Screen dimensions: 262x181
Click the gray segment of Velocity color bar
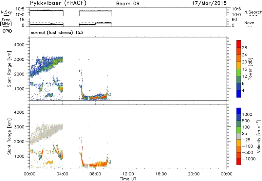tap(239, 136)
